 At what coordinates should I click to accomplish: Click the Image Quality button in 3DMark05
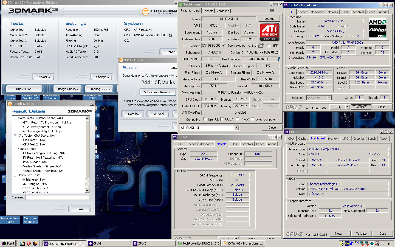68,89
